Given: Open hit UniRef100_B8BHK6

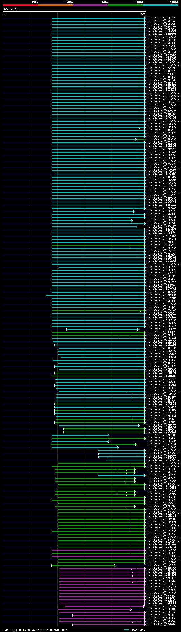Looking at the screenshot, I should pos(162,34).
